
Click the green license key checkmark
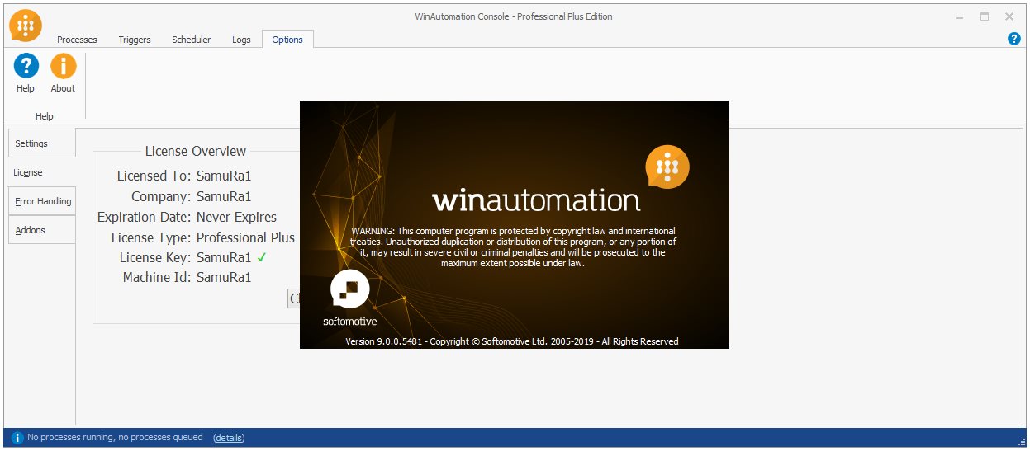(261, 257)
